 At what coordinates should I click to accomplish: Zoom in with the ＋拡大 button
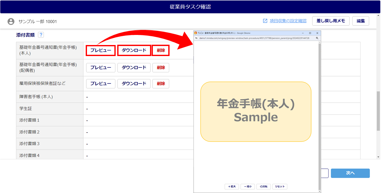tap(232, 186)
